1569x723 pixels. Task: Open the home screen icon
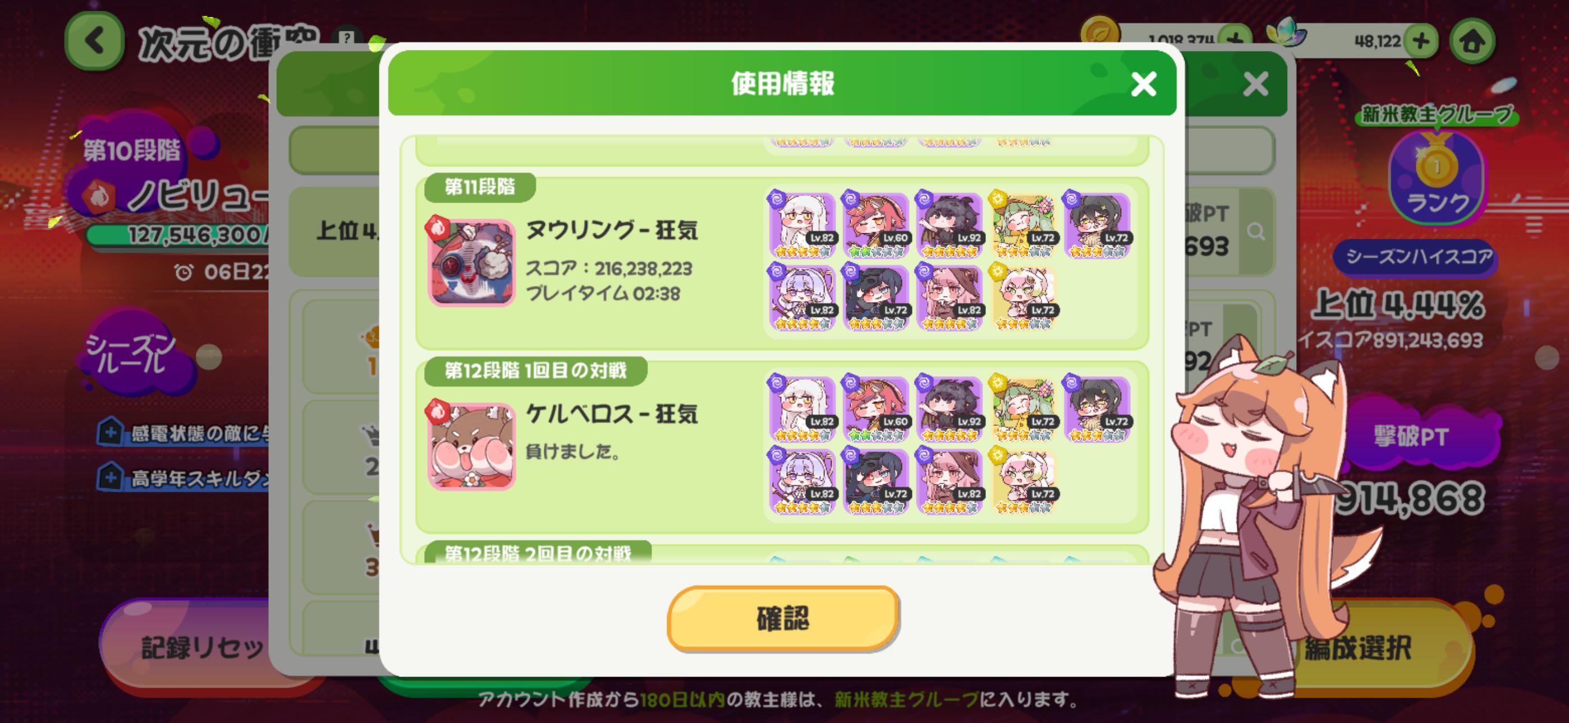click(x=1472, y=41)
